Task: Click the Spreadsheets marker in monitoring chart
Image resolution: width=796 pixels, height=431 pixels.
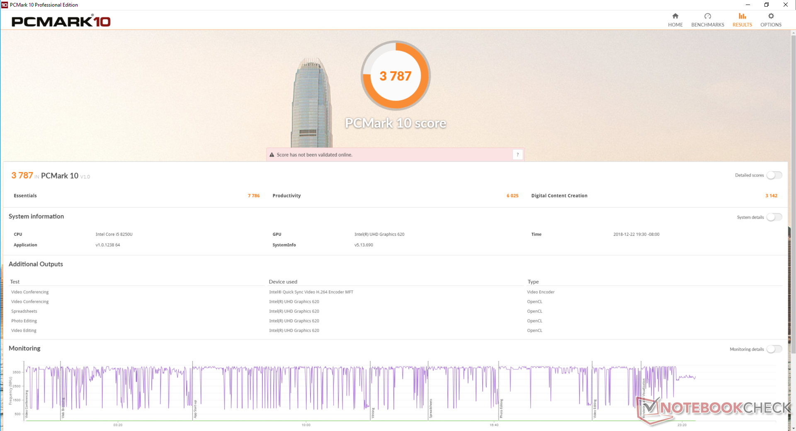Action: (431, 409)
